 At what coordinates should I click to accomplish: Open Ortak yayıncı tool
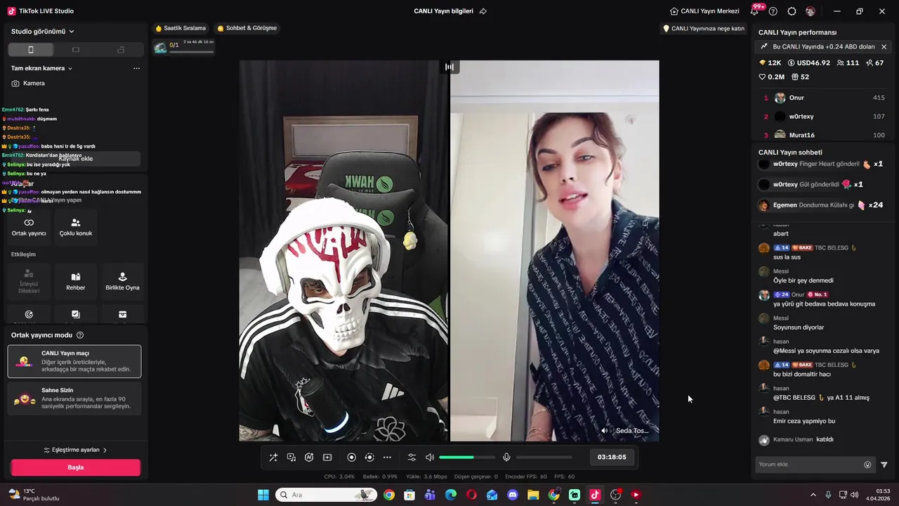click(29, 227)
